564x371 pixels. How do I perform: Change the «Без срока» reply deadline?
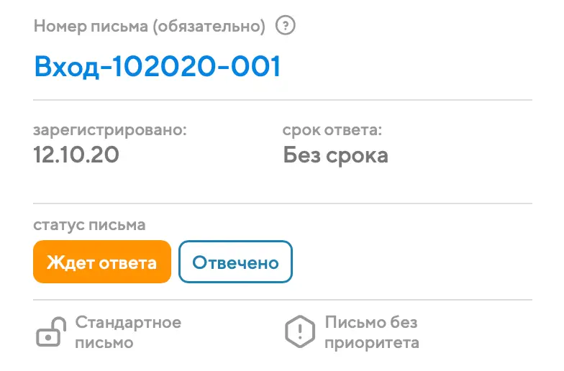point(335,155)
